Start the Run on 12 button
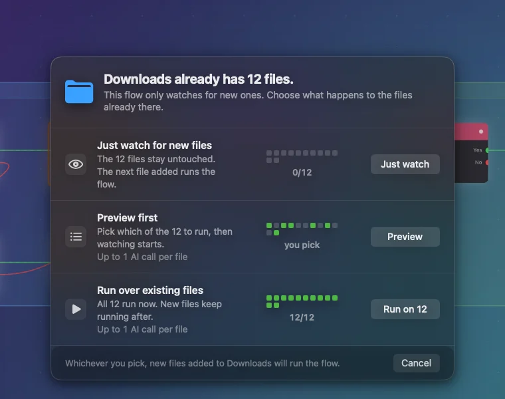The width and height of the screenshot is (505, 399). tap(405, 309)
